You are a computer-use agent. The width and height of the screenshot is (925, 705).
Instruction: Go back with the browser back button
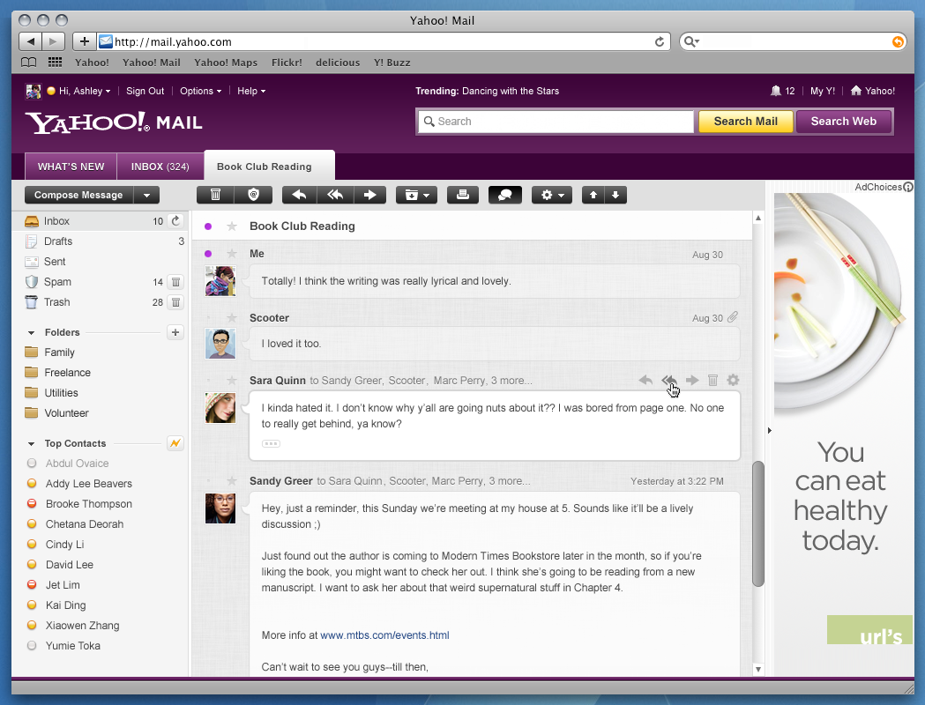[31, 41]
